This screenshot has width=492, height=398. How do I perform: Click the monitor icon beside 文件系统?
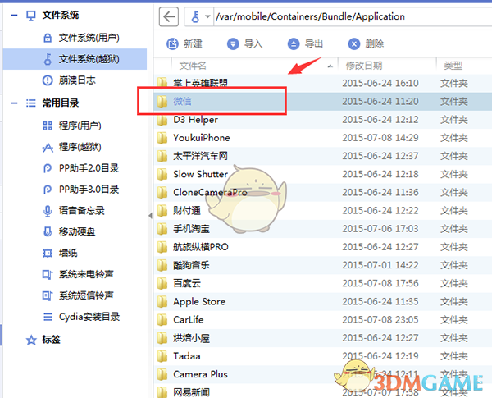tap(31, 16)
